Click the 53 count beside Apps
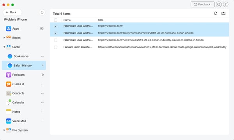 coord(42,28)
